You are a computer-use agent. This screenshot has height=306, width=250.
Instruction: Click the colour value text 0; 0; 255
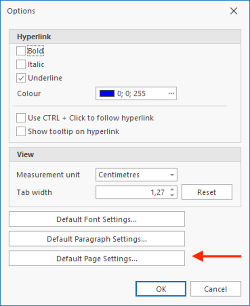pyautogui.click(x=131, y=94)
